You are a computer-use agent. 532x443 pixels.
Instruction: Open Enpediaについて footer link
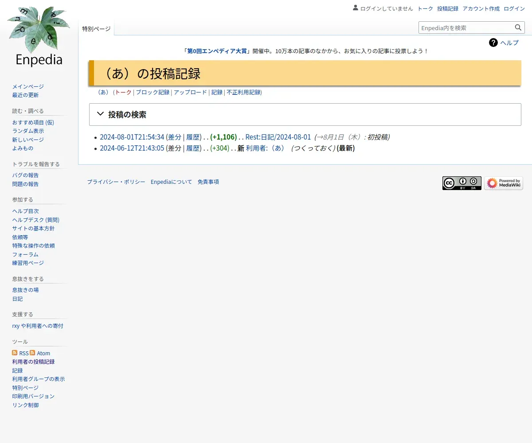tap(172, 182)
